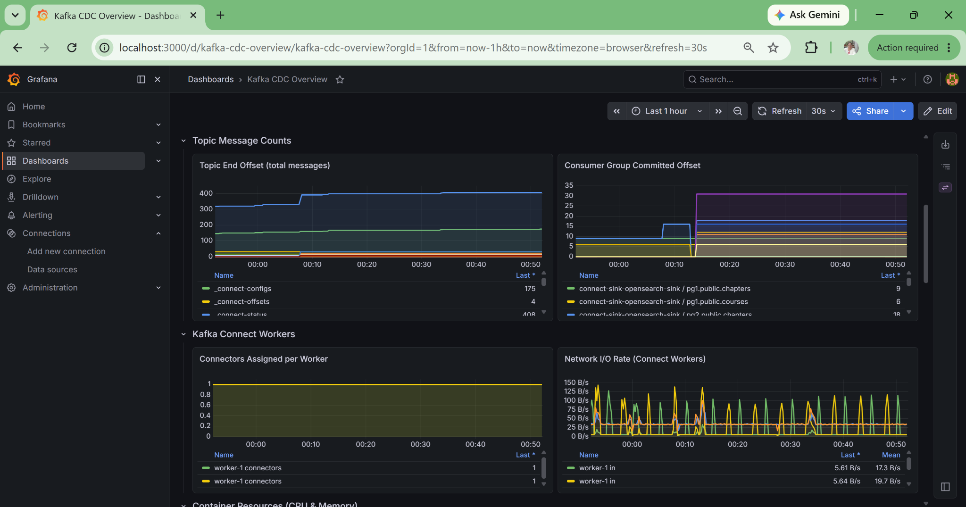The width and height of the screenshot is (966, 507).
Task: Click Ask Gemini in the title bar
Action: pyautogui.click(x=808, y=15)
